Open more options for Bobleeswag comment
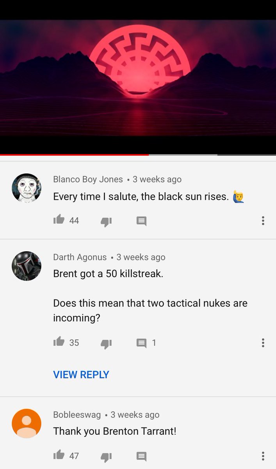Image resolution: width=276 pixels, height=469 pixels. (263, 456)
